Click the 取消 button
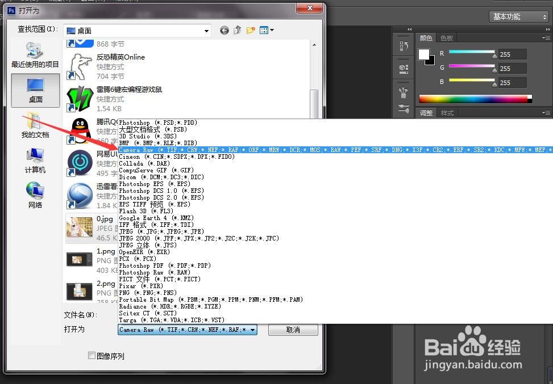 click(x=293, y=330)
